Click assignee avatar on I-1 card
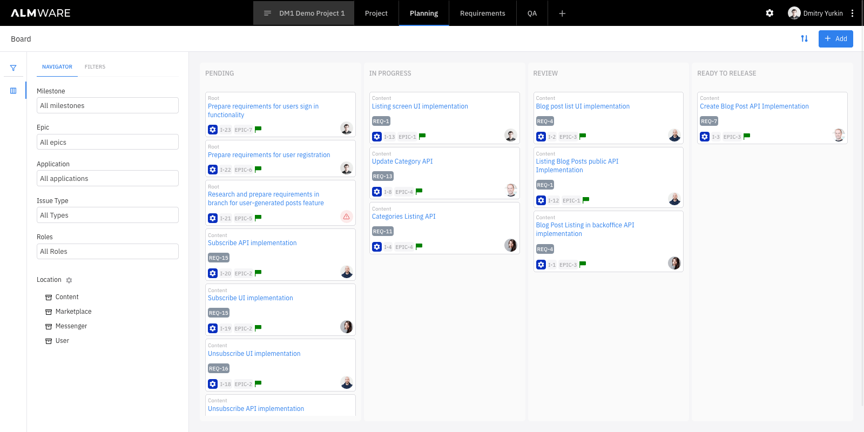 [x=674, y=263]
